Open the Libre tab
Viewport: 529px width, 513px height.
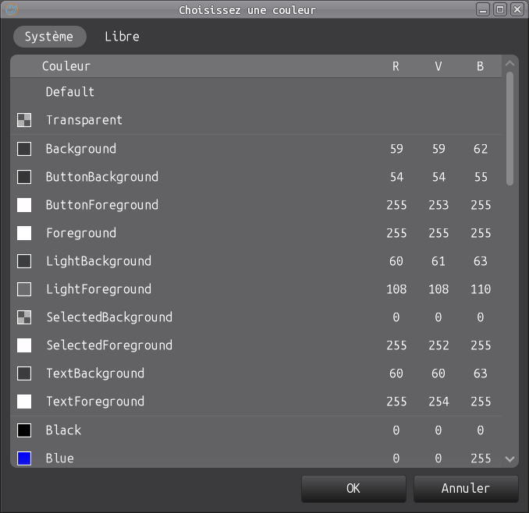[122, 37]
